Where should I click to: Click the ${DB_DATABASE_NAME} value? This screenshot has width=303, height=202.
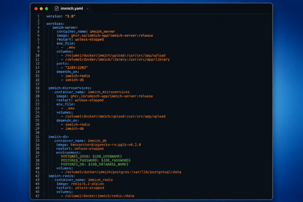108,164
